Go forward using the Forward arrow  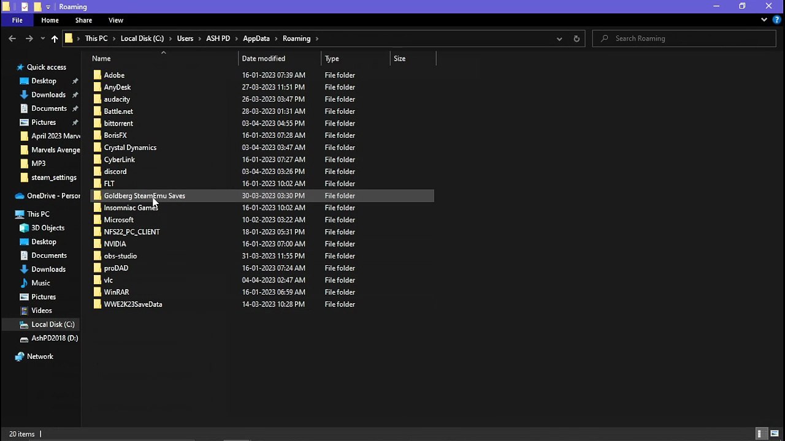tap(29, 39)
